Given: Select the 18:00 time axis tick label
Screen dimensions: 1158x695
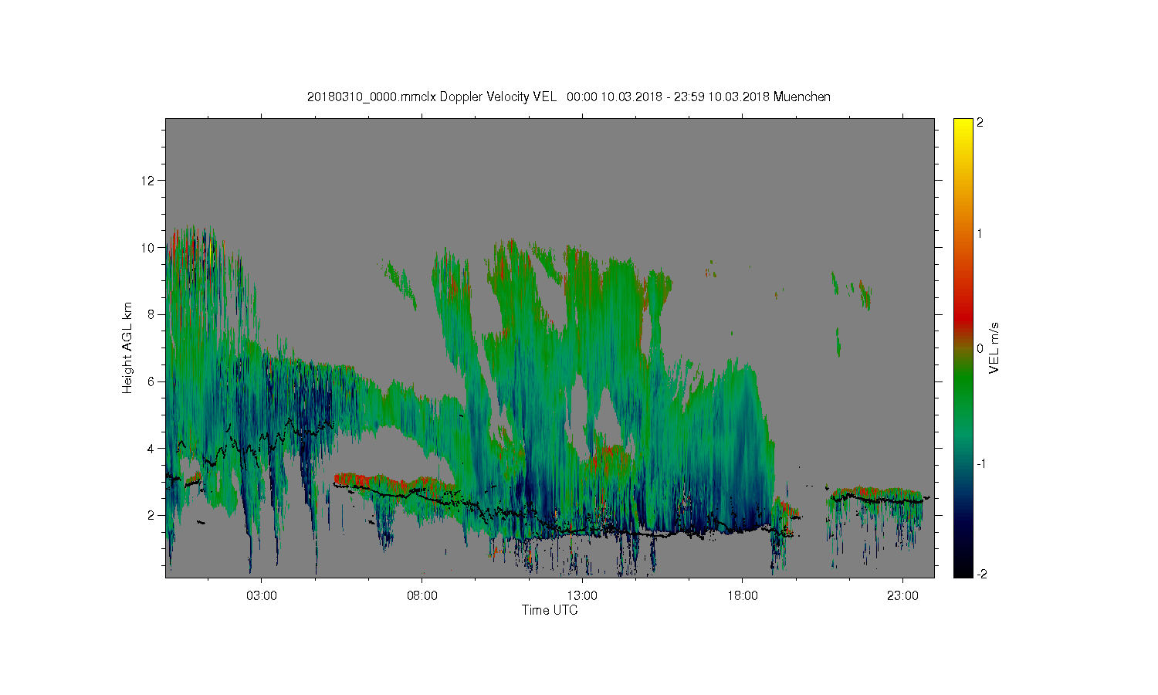Looking at the screenshot, I should pos(743,595).
